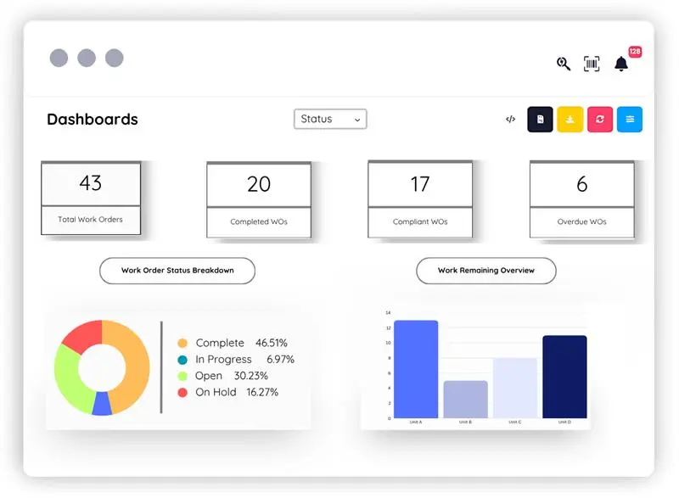Expand the Work Order Status Breakdown section
The image size is (679, 498).
tap(177, 271)
